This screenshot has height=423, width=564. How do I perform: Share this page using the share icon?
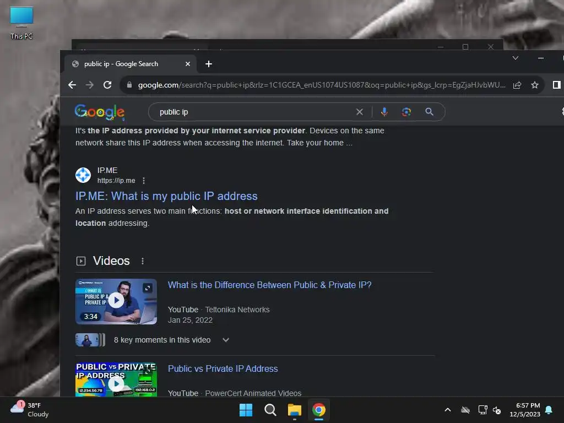(x=517, y=85)
